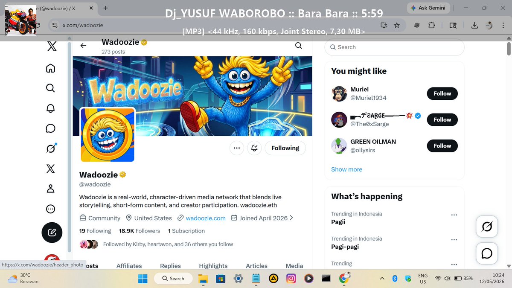Open the floating Grok button at right
Viewport: 512px width, 288px height.
pos(487,227)
